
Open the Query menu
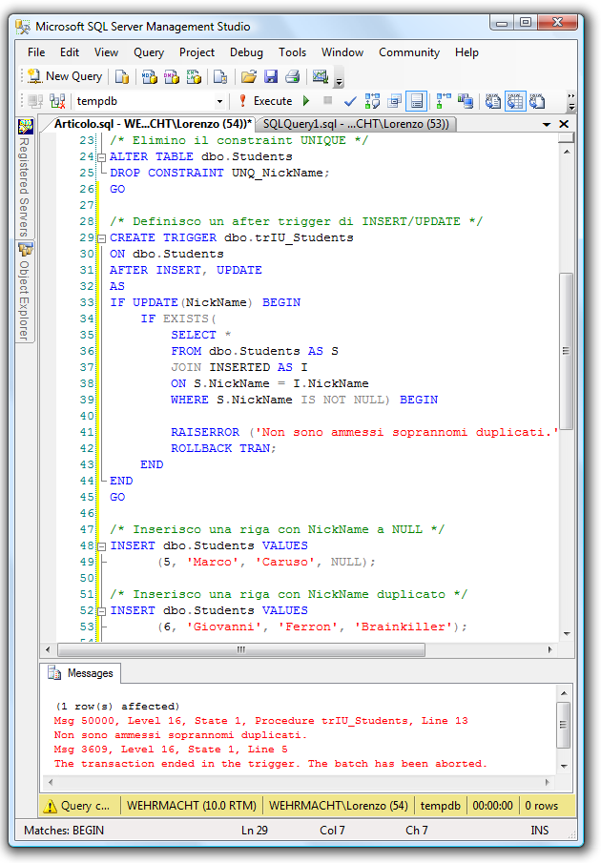[x=149, y=52]
